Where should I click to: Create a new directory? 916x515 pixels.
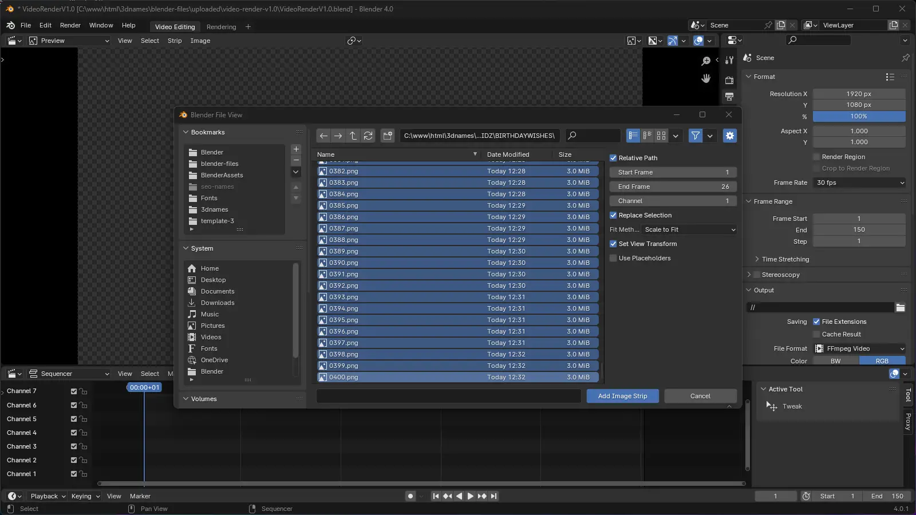click(x=388, y=136)
